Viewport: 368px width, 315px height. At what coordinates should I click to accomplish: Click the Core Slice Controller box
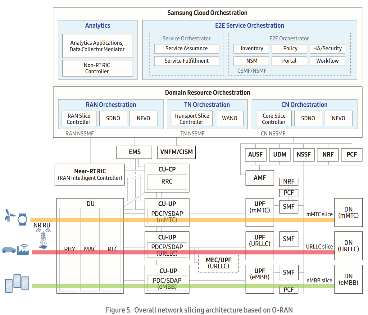(x=274, y=119)
